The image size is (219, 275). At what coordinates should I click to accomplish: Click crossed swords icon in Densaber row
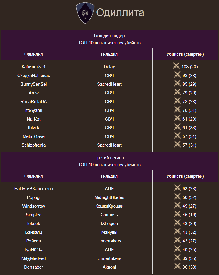point(177,267)
